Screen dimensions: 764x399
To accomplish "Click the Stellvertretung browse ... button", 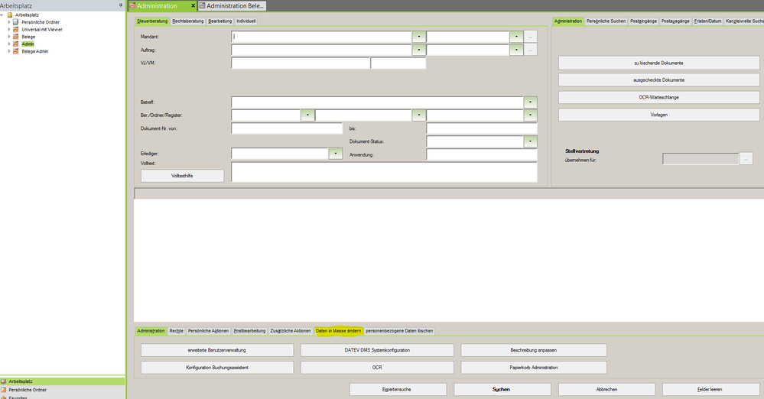I will [x=746, y=159].
